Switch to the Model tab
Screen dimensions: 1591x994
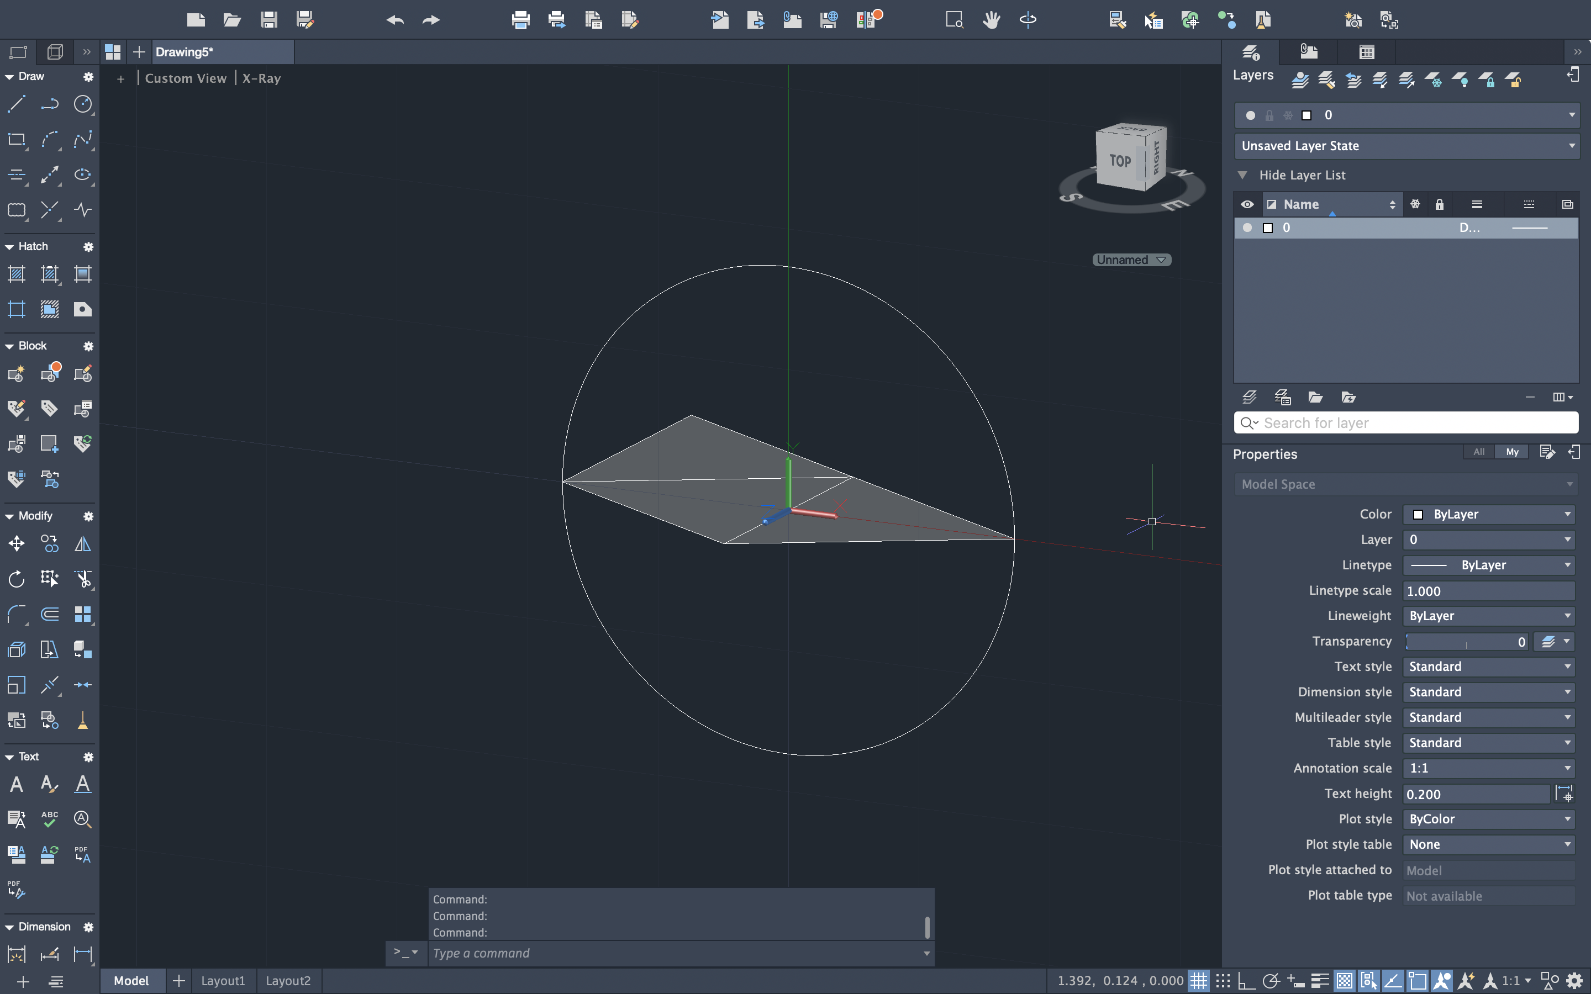(x=131, y=981)
